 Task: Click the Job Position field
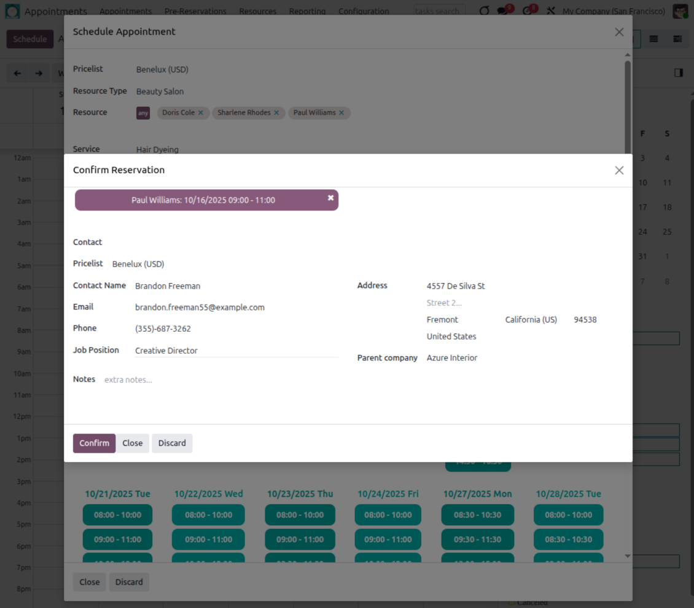tap(236, 351)
